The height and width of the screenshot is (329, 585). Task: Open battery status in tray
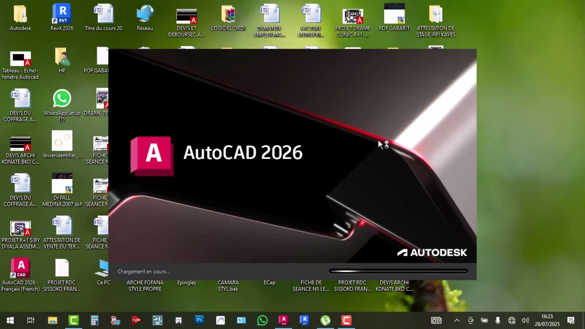click(x=484, y=320)
